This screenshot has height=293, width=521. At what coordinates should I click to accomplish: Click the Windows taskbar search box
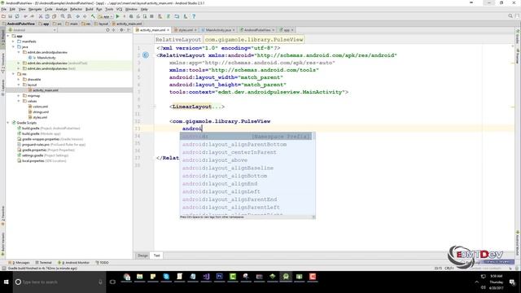click(59, 282)
